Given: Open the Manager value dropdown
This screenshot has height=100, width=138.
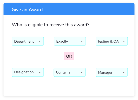Looking at the screenshot, I should 112,72.
